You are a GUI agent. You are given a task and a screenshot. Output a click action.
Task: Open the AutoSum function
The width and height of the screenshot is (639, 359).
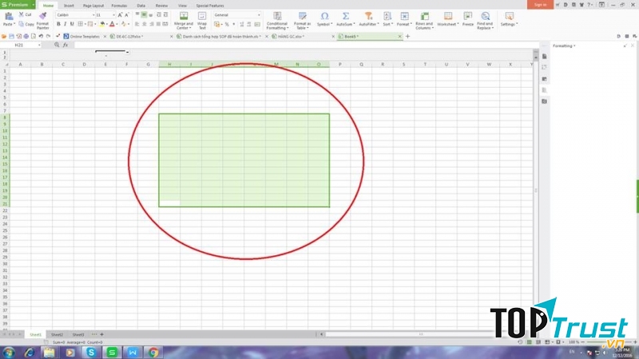click(x=346, y=16)
